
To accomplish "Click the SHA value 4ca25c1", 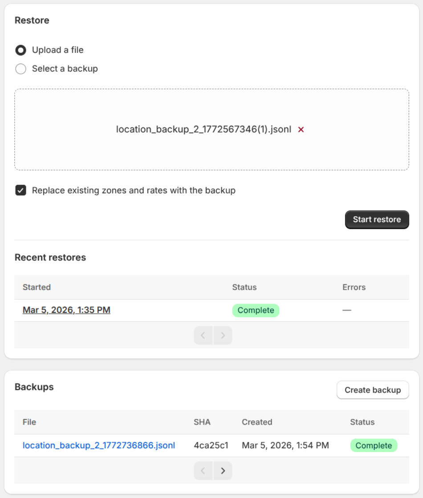I will point(211,445).
